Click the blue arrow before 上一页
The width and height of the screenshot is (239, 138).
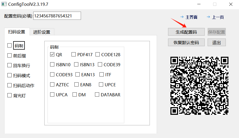pyautogui.click(x=208, y=17)
